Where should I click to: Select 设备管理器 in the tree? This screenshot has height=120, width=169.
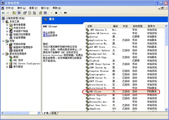pos(19,38)
